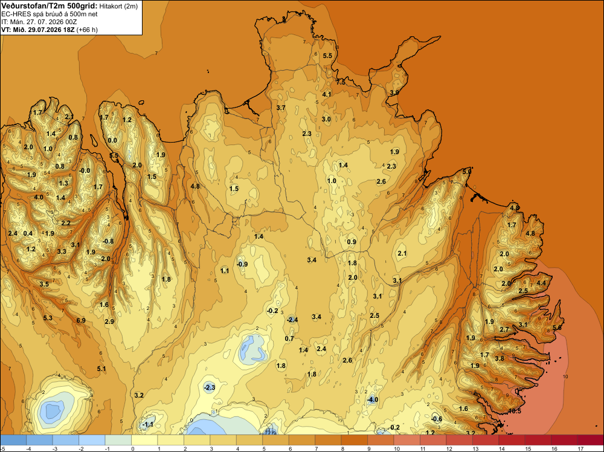
Task: Click the 5.1 temperature value
Action: (x=101, y=369)
